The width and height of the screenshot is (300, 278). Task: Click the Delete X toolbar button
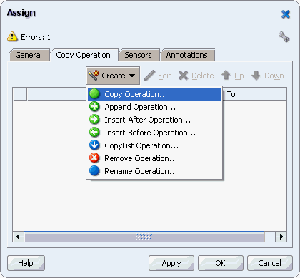[x=196, y=76]
